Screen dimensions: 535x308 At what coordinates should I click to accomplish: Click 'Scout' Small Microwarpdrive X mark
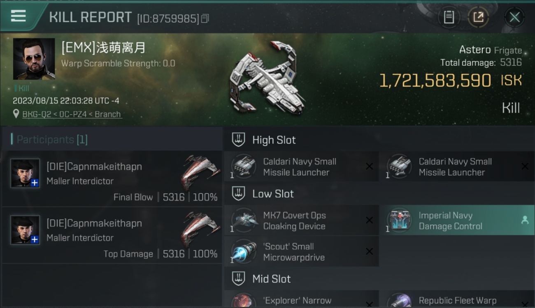369,252
